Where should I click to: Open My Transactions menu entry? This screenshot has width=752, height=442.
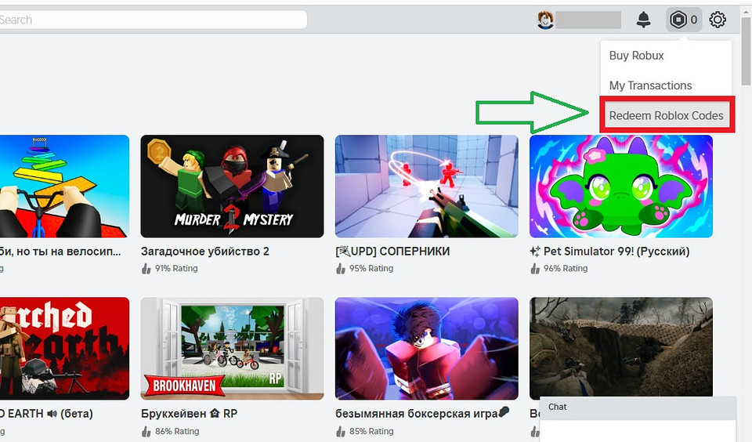pyautogui.click(x=650, y=85)
